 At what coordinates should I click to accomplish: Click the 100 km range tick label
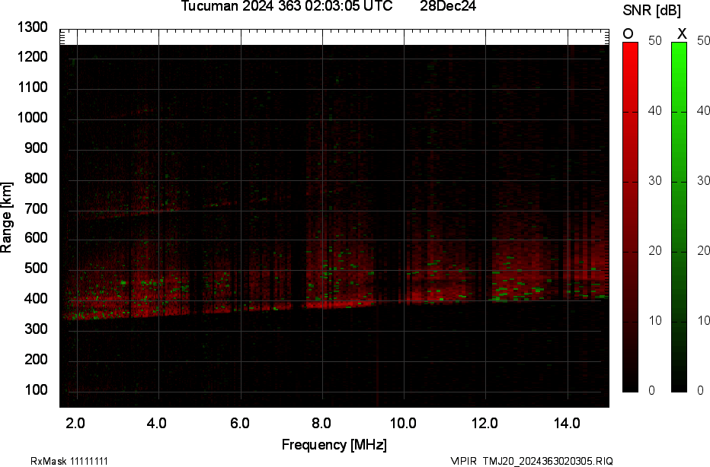(37, 390)
